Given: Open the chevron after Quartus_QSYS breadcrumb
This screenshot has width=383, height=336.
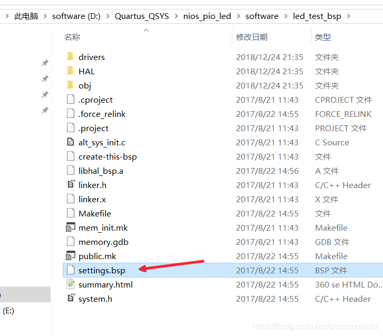Looking at the screenshot, I should pyautogui.click(x=176, y=16).
